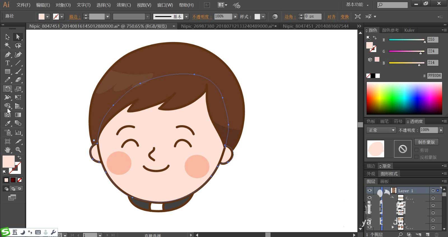Expand the 基本 brush definition dropdown
Image resolution: width=448 pixels, height=237 pixels.
pos(186,17)
